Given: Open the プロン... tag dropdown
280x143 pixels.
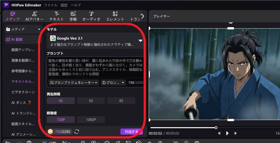Looking at the screenshot, I should pyautogui.click(x=113, y=83).
